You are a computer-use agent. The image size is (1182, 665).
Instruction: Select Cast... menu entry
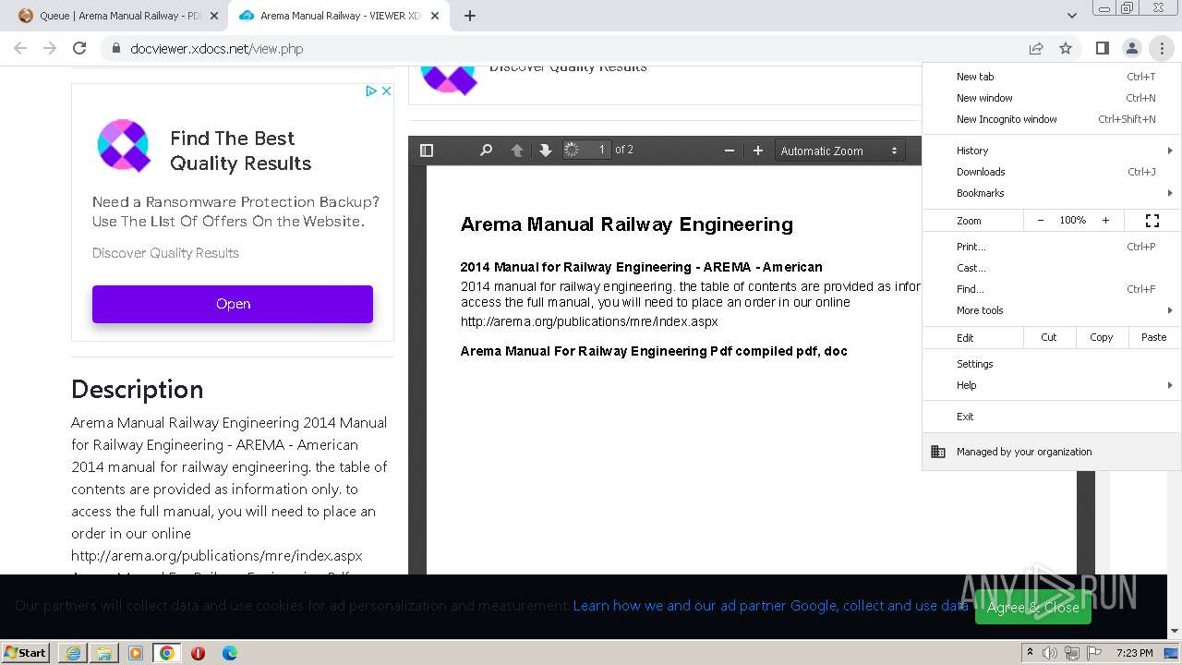click(1052, 268)
